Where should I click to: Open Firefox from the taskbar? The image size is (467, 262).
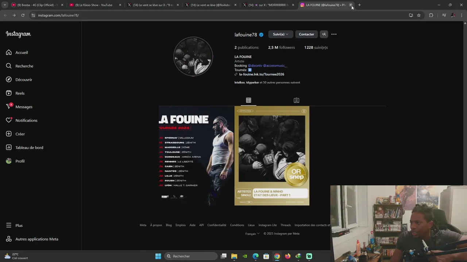click(x=287, y=256)
